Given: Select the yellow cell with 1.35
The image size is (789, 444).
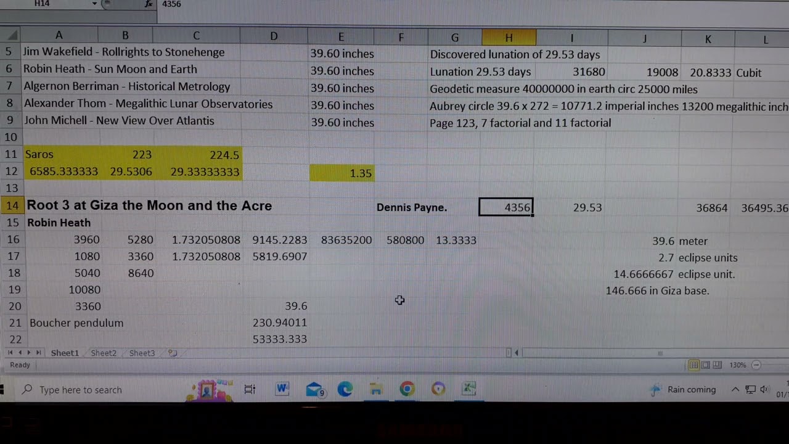Looking at the screenshot, I should (341, 173).
